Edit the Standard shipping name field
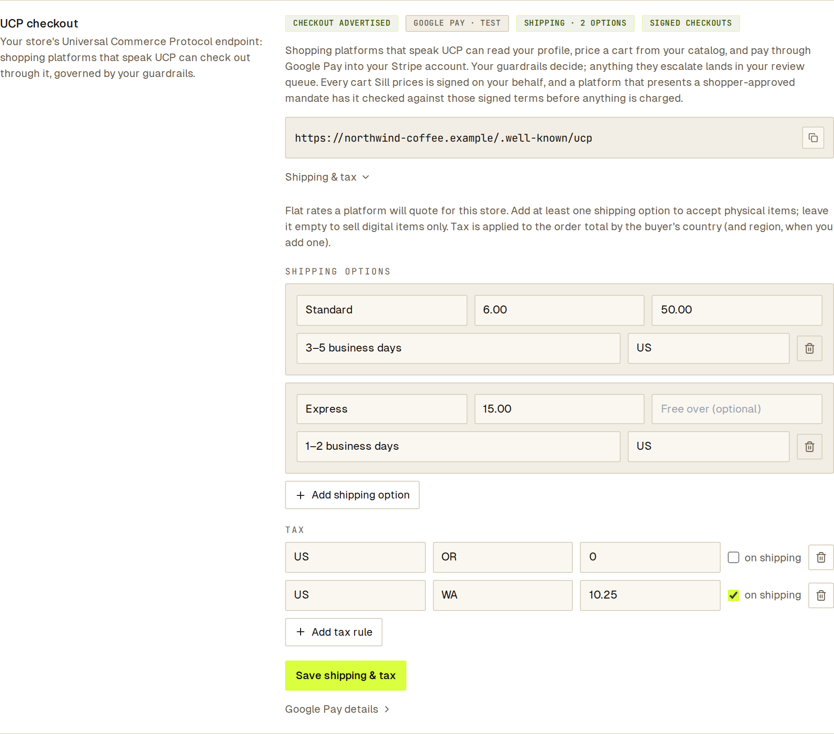This screenshot has height=734, width=834. pyautogui.click(x=382, y=310)
